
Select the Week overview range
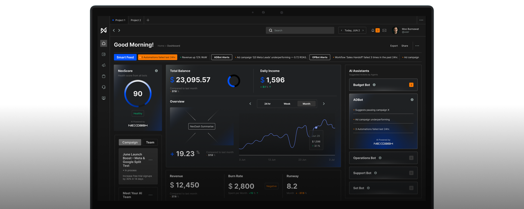pyautogui.click(x=287, y=104)
